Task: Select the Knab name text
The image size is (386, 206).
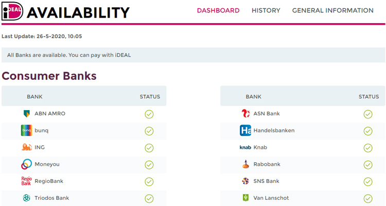Action: 260,147
